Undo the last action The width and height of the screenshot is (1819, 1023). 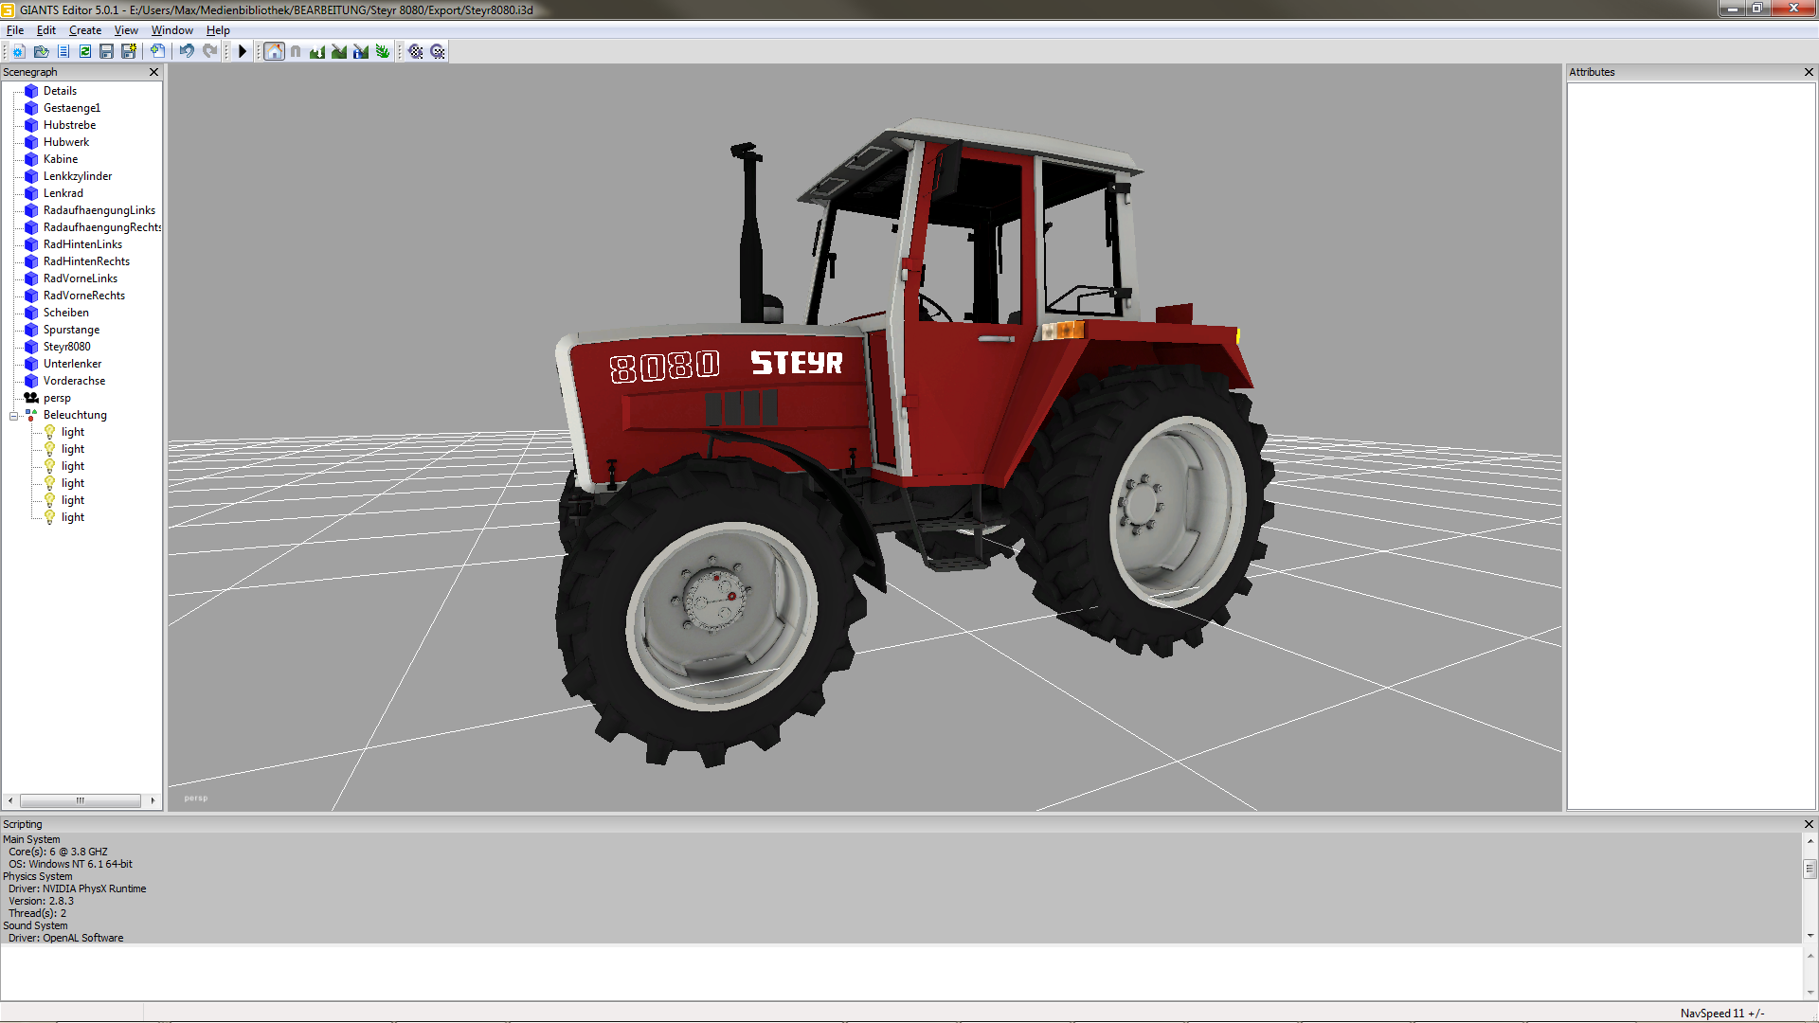pos(187,51)
